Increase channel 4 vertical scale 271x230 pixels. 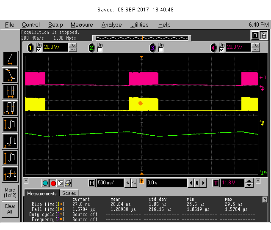tap(256, 45)
